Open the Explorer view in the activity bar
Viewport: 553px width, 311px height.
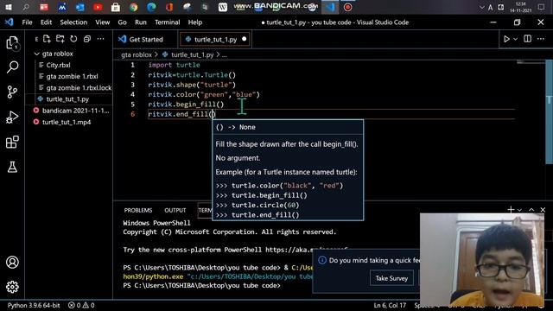pyautogui.click(x=12, y=43)
